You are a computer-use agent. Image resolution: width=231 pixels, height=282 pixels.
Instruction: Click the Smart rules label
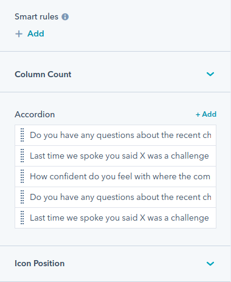(x=36, y=17)
